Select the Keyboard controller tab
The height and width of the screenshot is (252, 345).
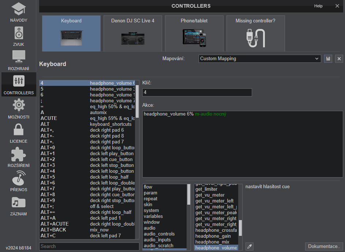[71, 33]
